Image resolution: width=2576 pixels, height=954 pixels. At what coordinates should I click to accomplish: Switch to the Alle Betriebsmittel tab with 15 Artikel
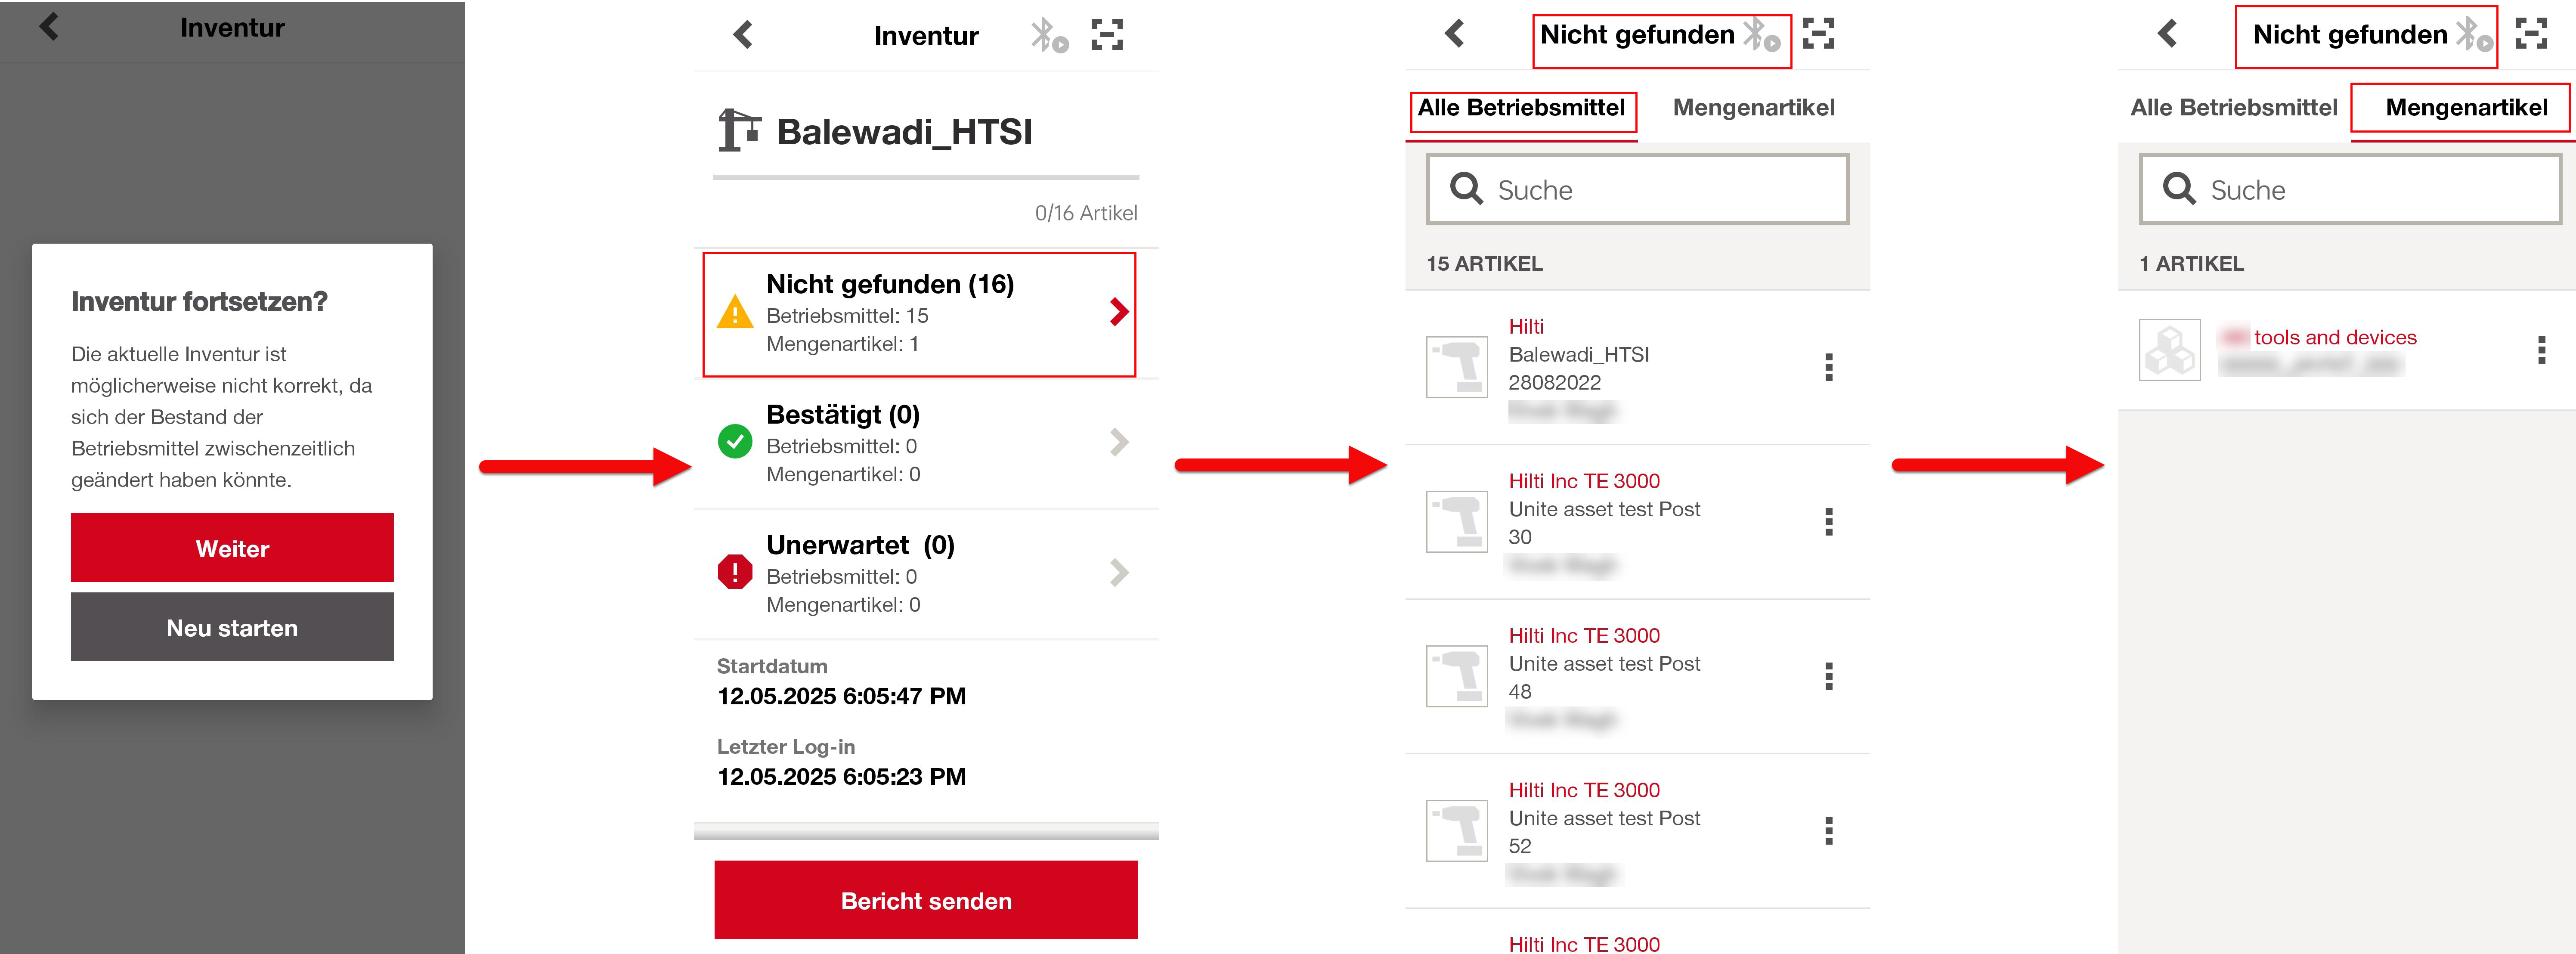pyautogui.click(x=1522, y=108)
